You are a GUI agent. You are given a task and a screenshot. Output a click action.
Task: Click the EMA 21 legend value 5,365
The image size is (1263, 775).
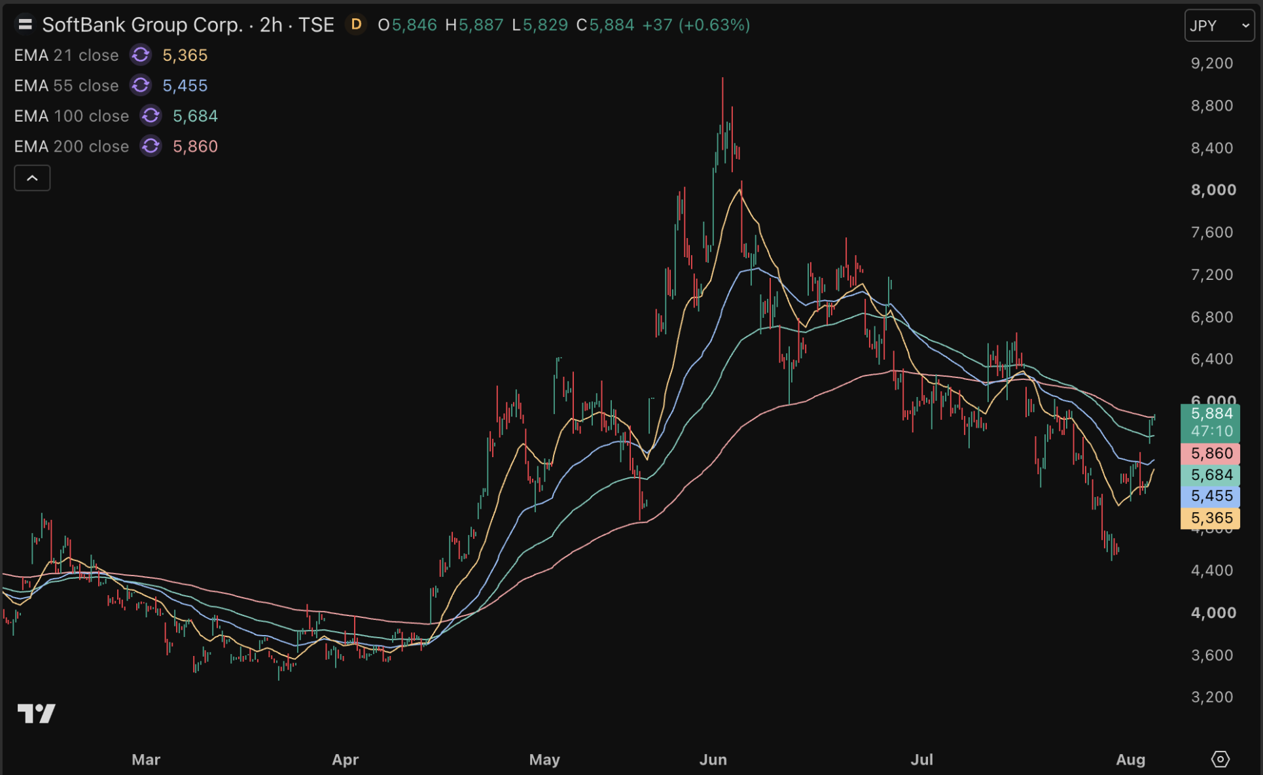[185, 55]
